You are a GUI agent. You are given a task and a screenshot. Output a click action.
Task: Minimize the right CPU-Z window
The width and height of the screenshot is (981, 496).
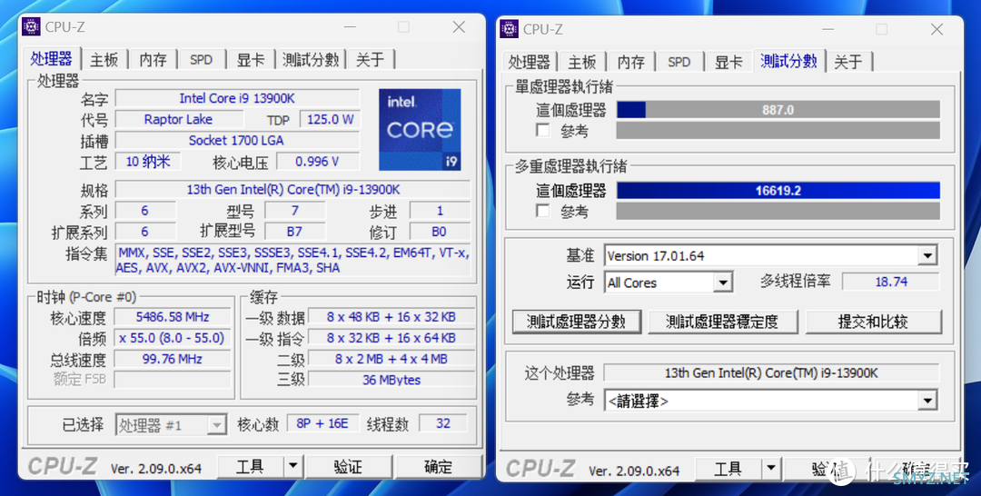827,29
